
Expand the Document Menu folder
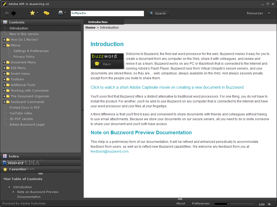pos(4,62)
